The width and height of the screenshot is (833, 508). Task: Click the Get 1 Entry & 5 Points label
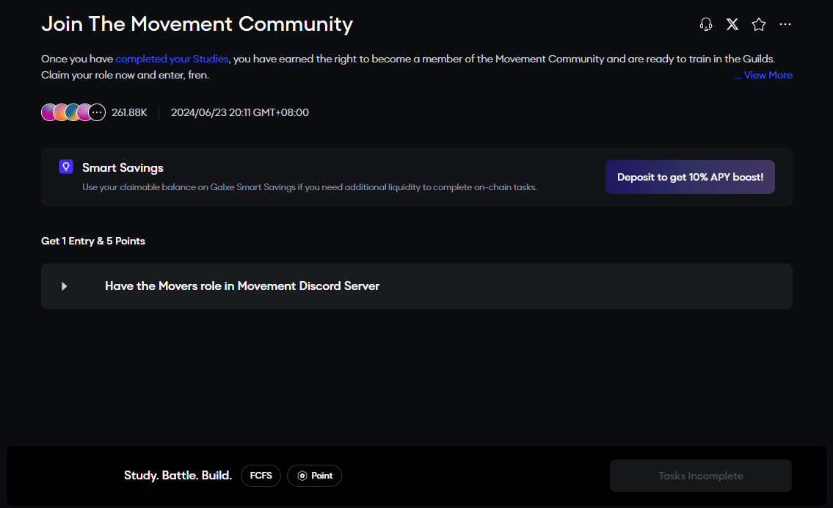(x=93, y=242)
